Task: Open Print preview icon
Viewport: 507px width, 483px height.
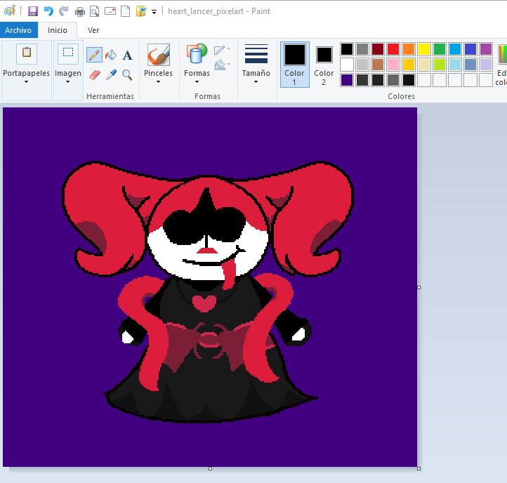Action: 94,12
